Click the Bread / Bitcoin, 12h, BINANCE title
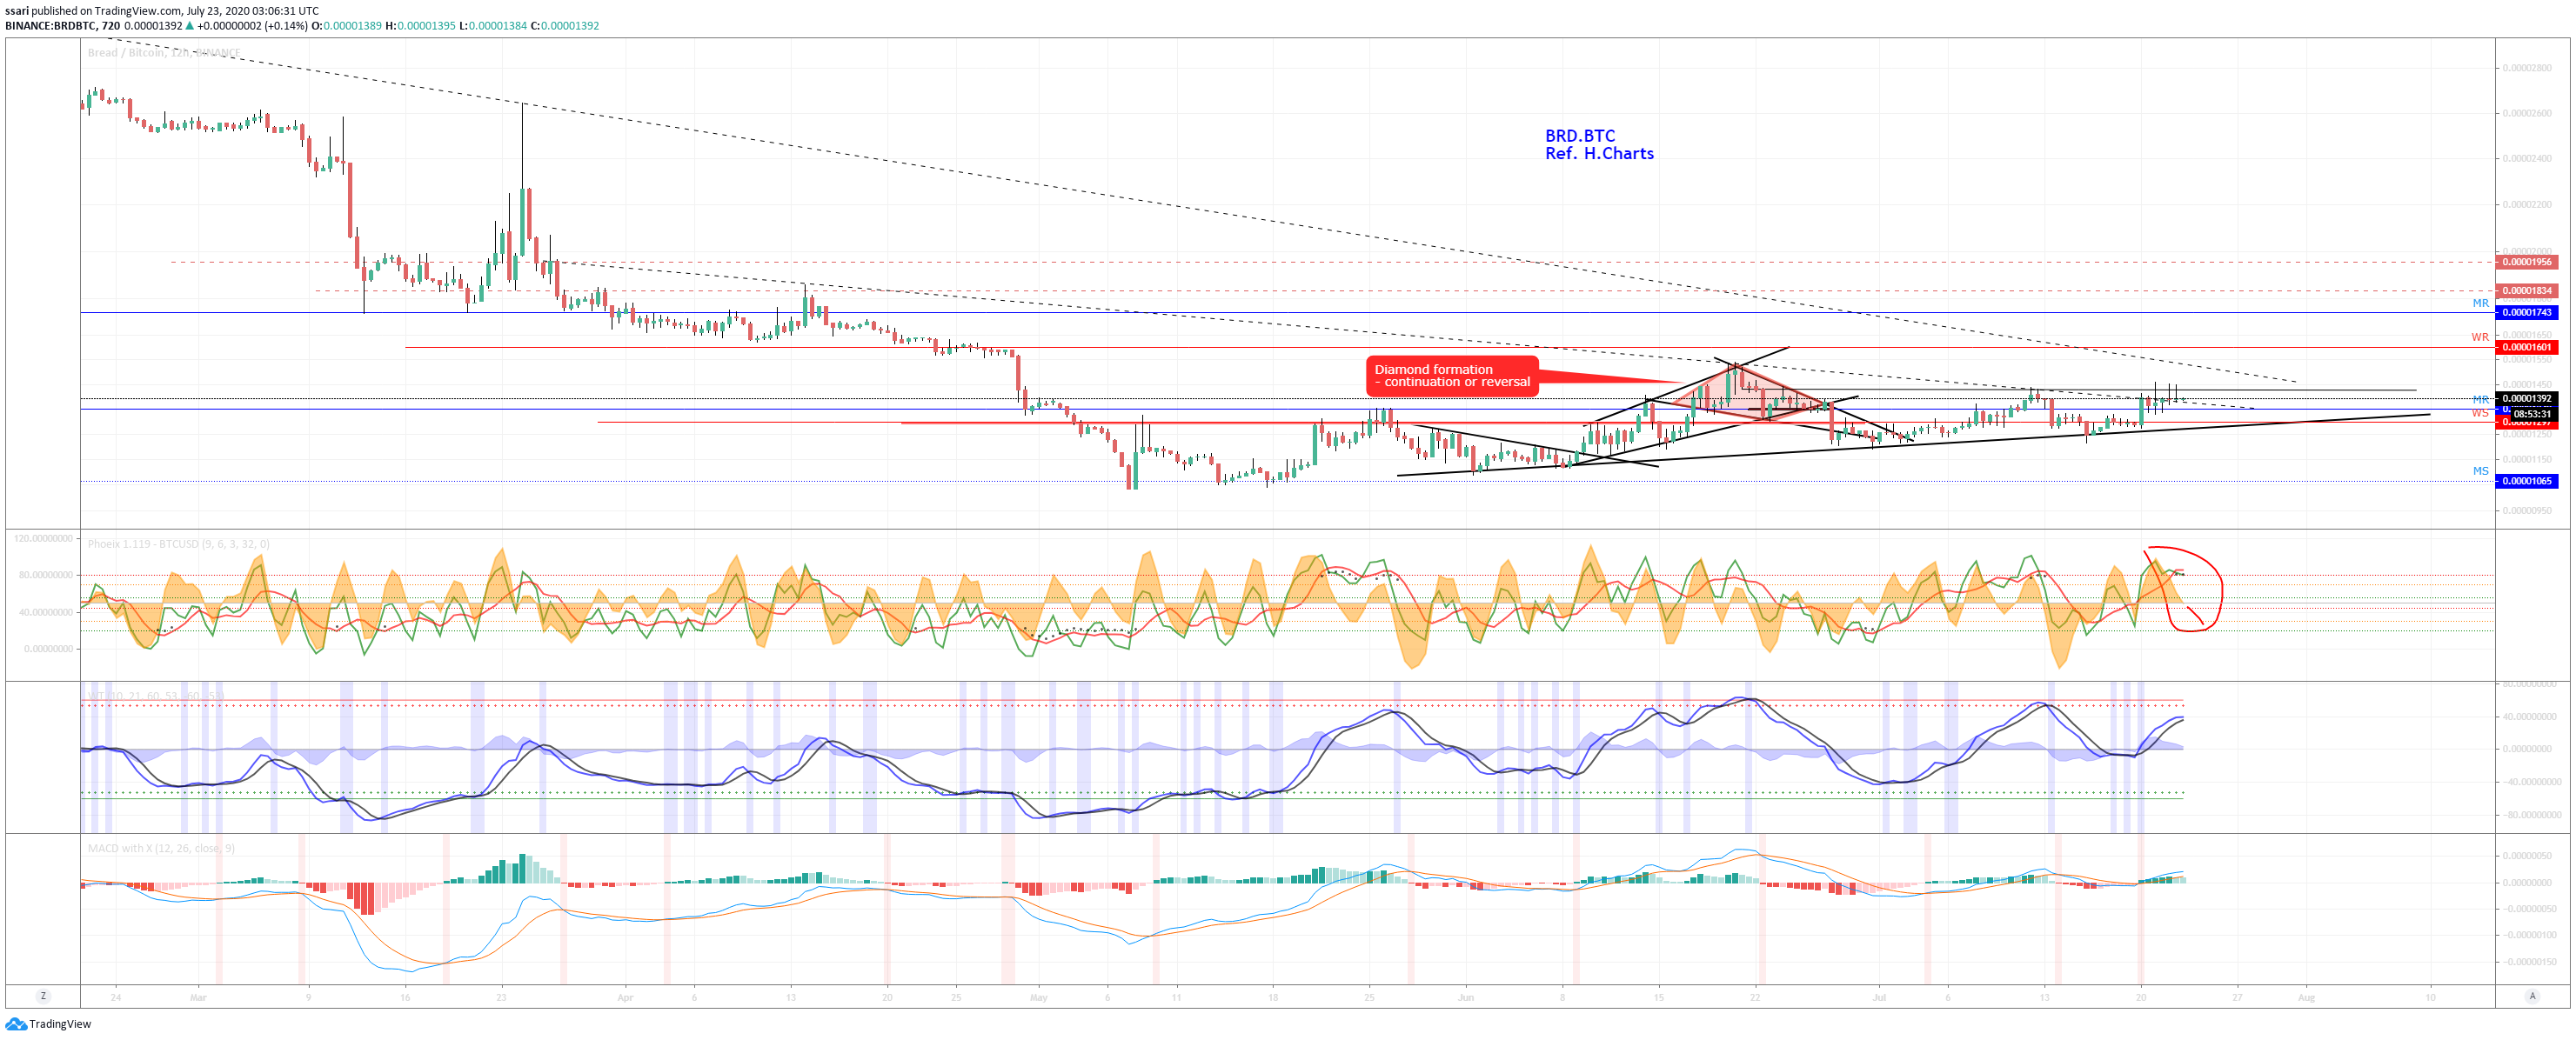 coord(164,53)
